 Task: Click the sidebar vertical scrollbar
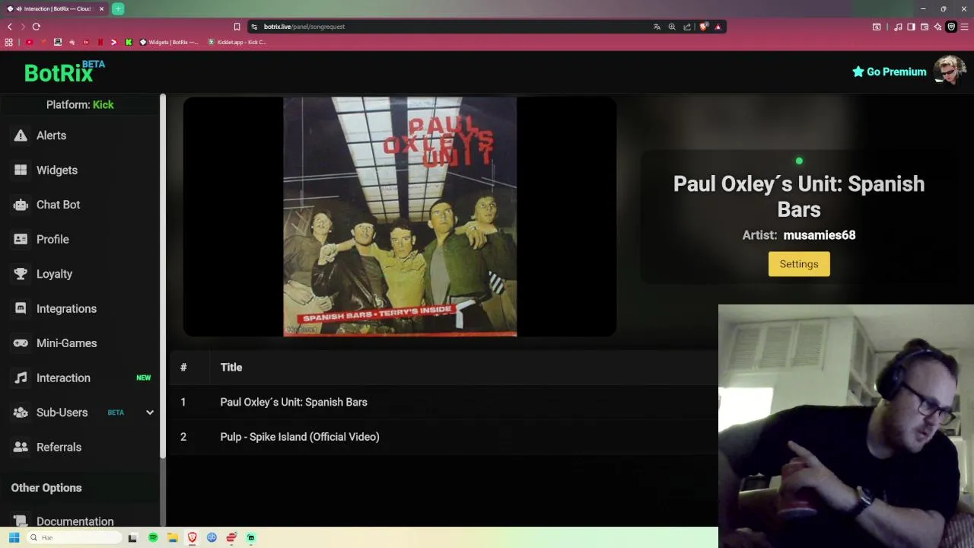[163, 276]
